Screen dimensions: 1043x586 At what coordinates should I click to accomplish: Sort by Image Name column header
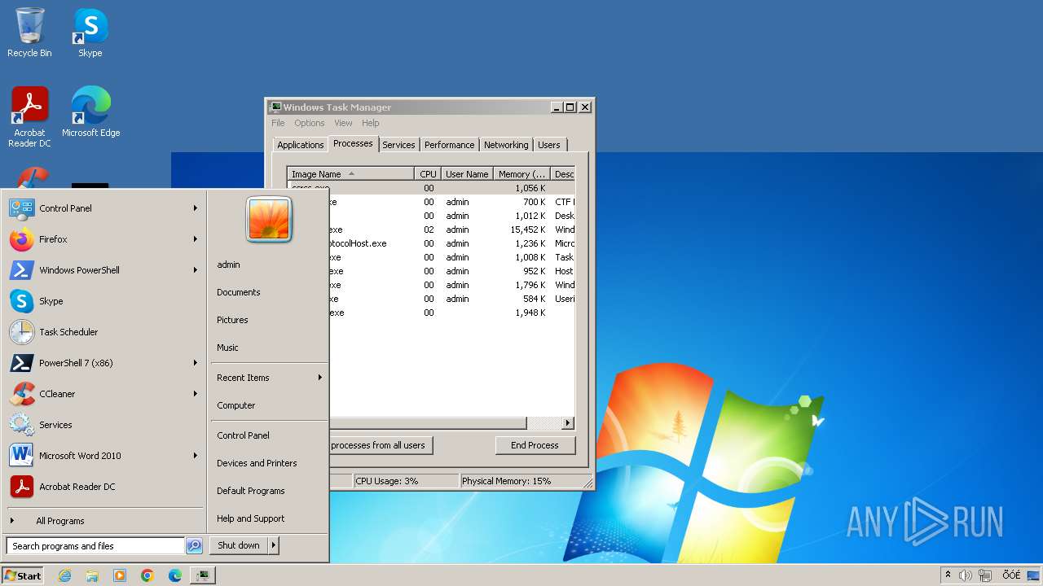[x=350, y=174]
